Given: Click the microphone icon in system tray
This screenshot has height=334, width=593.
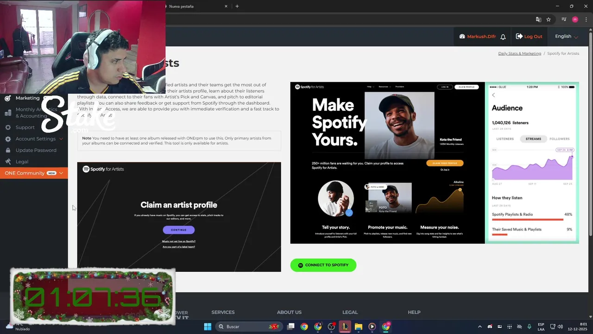Looking at the screenshot, I should pyautogui.click(x=530, y=327).
